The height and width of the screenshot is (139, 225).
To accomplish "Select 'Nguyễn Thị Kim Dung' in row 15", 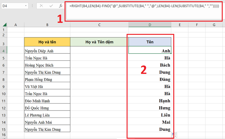I will coord(47,129).
